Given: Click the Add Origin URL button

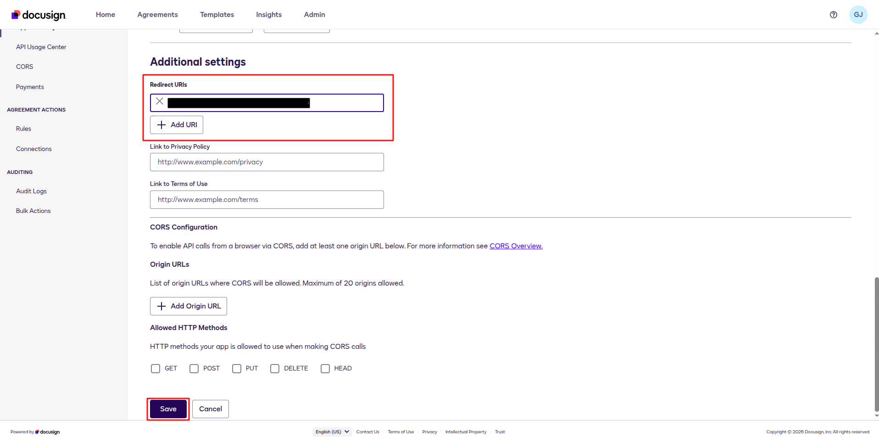Looking at the screenshot, I should tap(189, 306).
